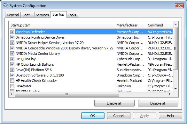Disable HP QuickPlay startup checkbox
Image resolution: width=187 pixels, height=124 pixels.
[x=12, y=59]
